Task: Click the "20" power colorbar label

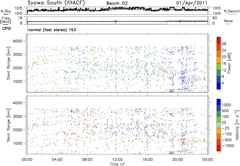Action: pos(224,57)
